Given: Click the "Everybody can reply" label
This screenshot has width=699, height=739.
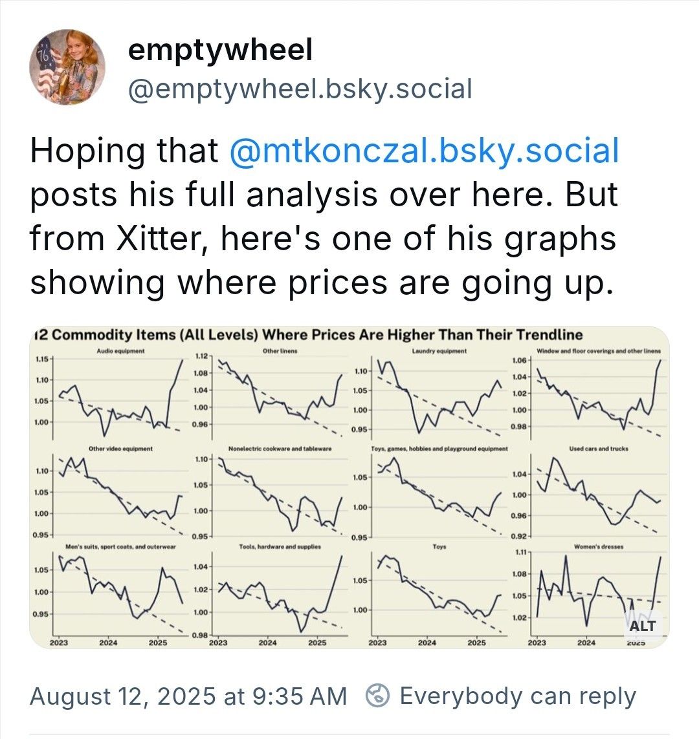Looking at the screenshot, I should click(518, 696).
